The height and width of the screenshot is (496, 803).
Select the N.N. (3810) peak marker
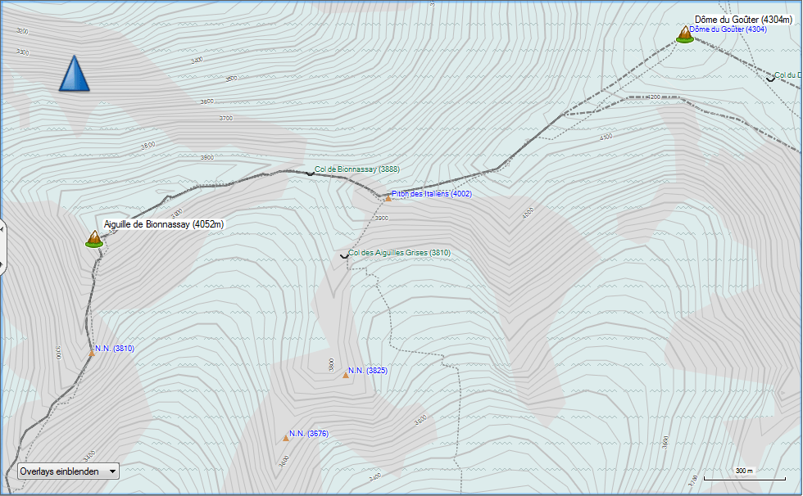coord(92,353)
